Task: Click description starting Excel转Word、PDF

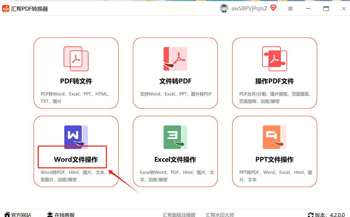Action: pos(177,176)
